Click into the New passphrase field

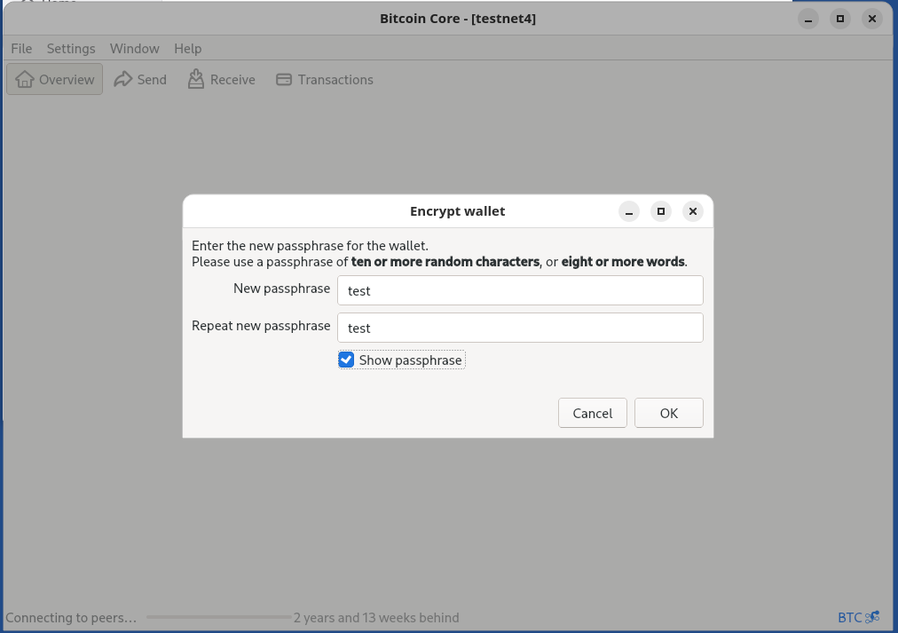coord(520,290)
